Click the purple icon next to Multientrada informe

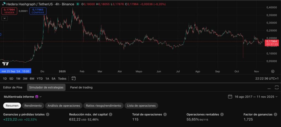pyautogui.click(x=37, y=97)
